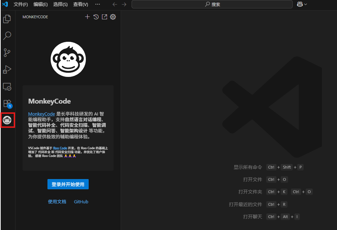Click the Alt key hint
337x230 pixels.
point(285,217)
